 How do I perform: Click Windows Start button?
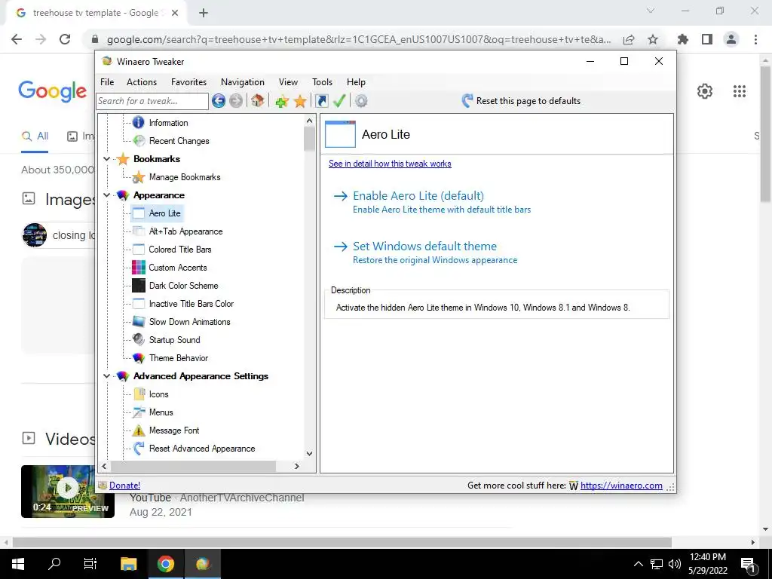click(18, 564)
